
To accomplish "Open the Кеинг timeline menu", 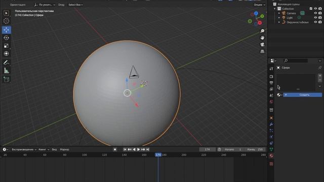I will (x=44, y=150).
